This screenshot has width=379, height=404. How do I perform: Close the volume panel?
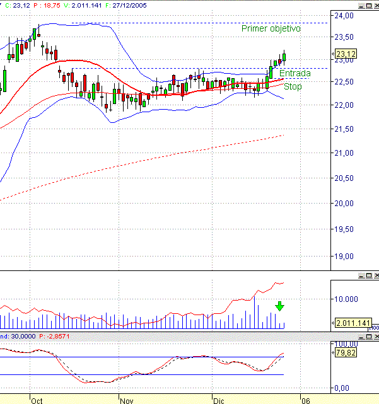click(x=376, y=275)
